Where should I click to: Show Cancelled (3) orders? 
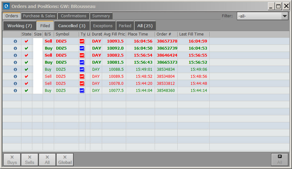(x=72, y=26)
